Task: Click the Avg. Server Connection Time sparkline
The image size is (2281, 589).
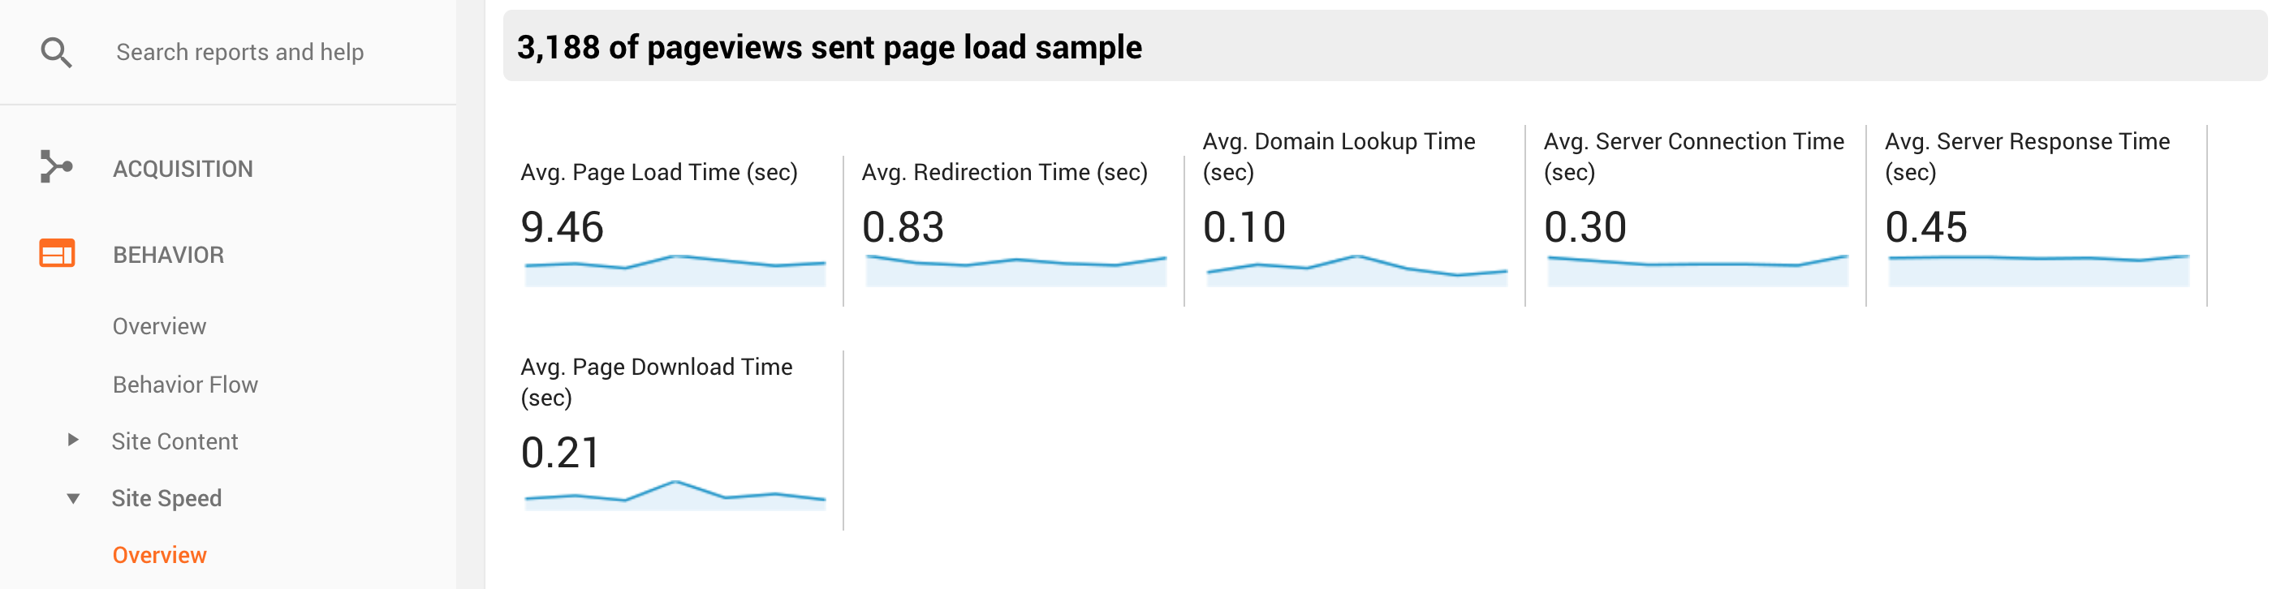Action: tap(1697, 271)
